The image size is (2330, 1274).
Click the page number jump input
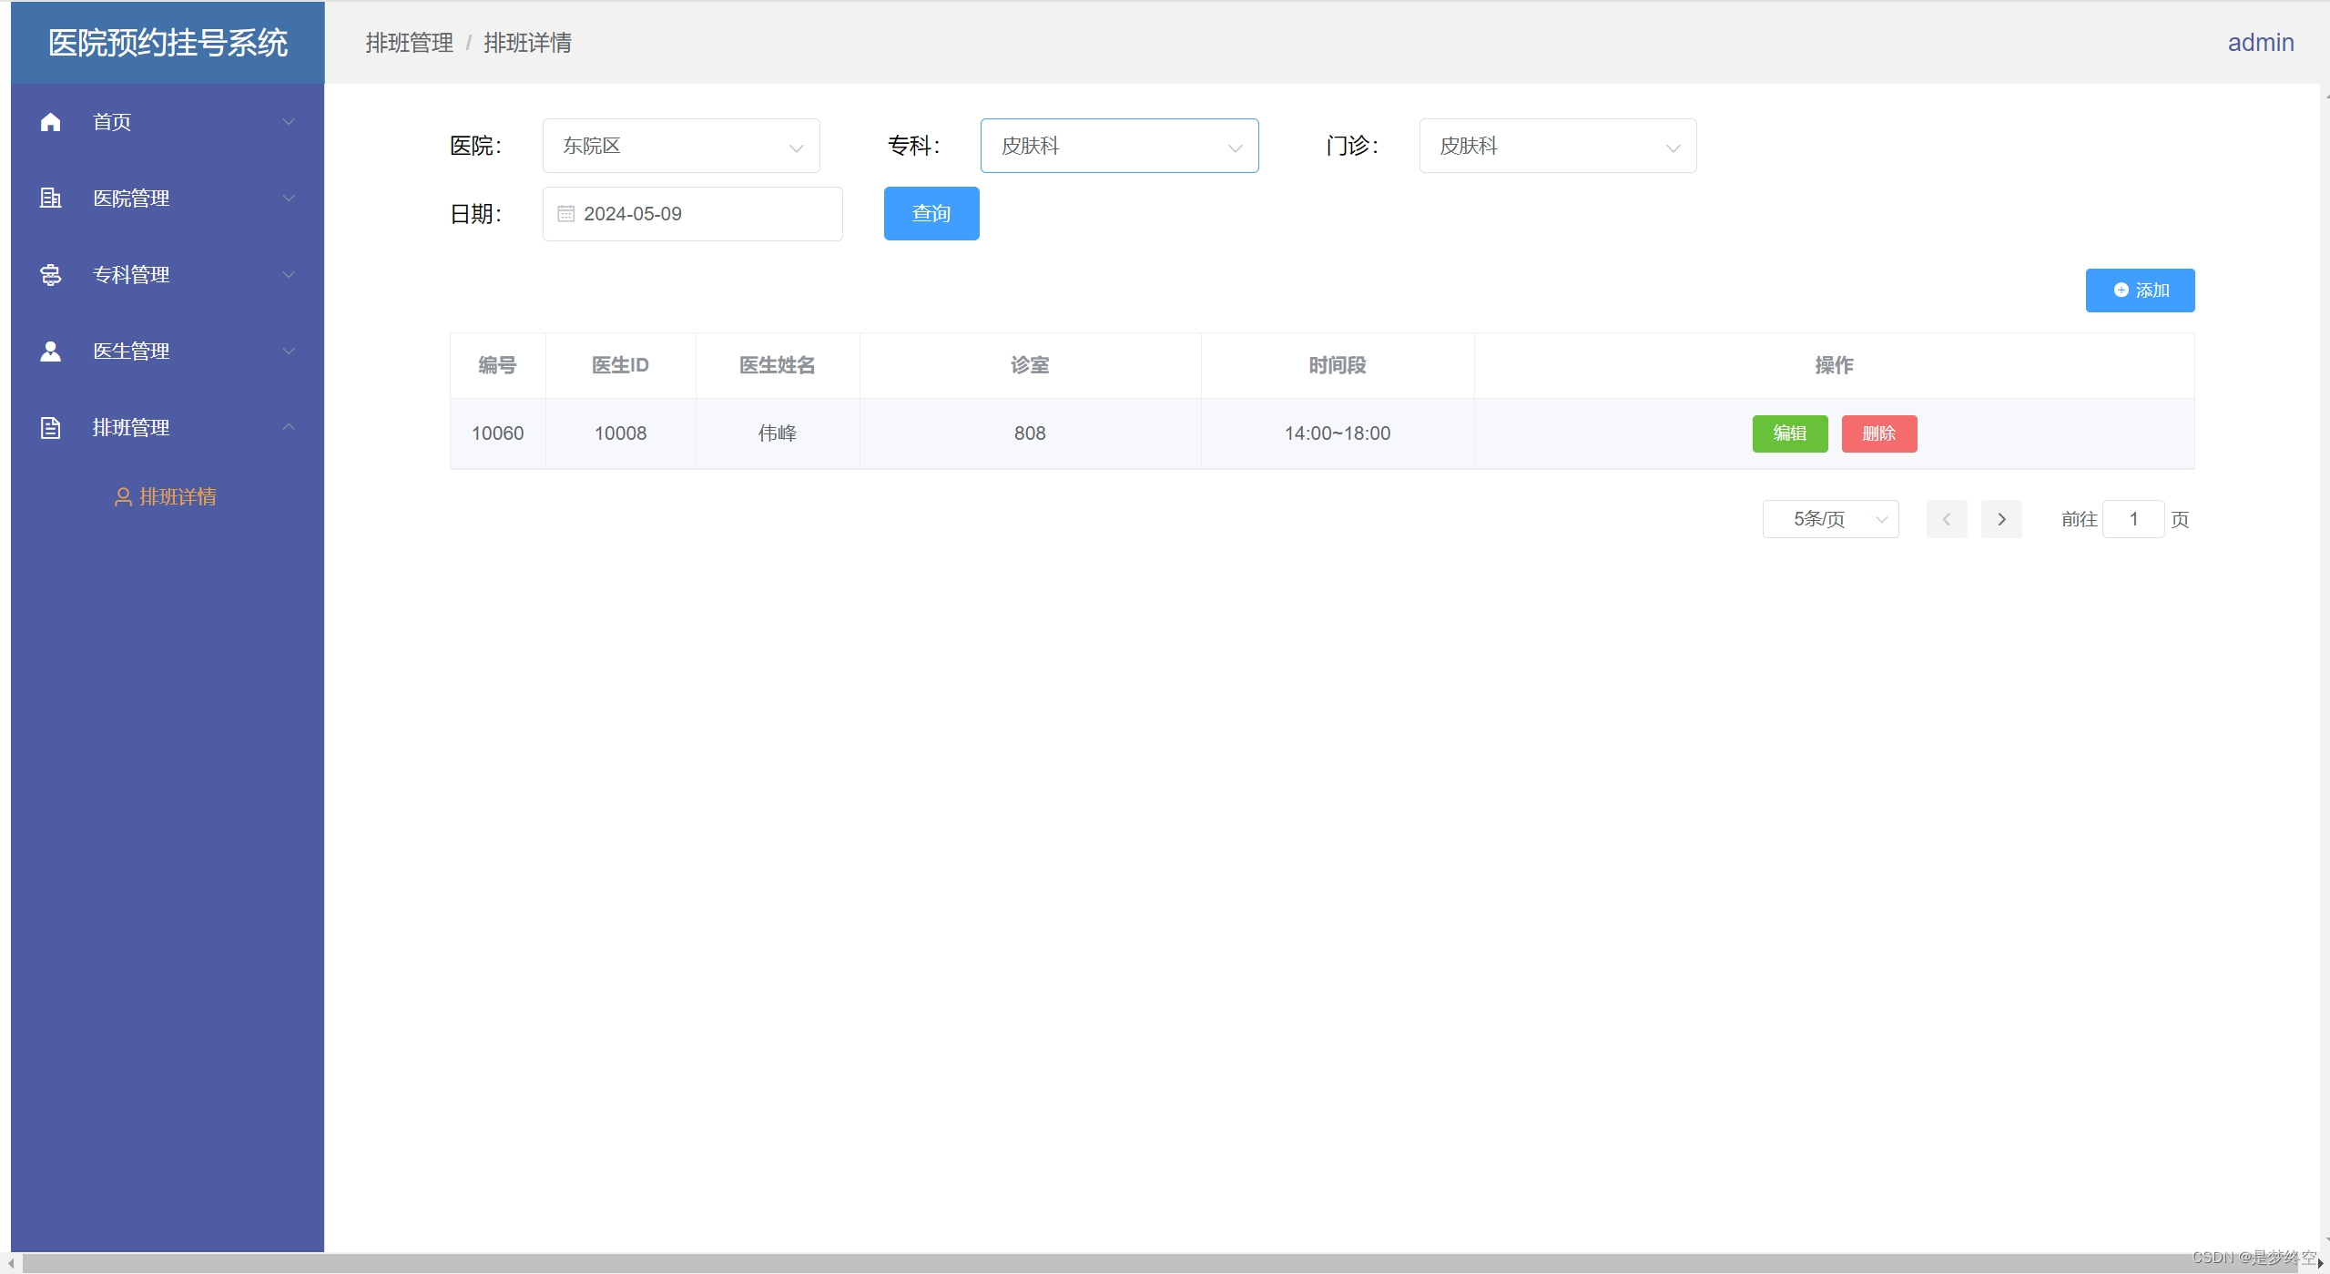2132,519
